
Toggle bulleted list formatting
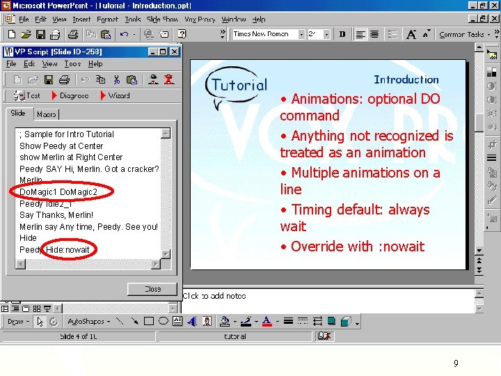392,34
